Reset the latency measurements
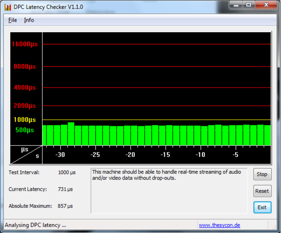This screenshot has width=281, height=233. point(262,191)
